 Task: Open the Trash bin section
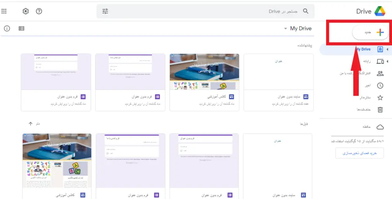tap(380, 110)
